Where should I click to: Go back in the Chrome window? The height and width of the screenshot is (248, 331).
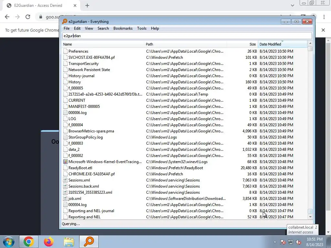point(7,17)
